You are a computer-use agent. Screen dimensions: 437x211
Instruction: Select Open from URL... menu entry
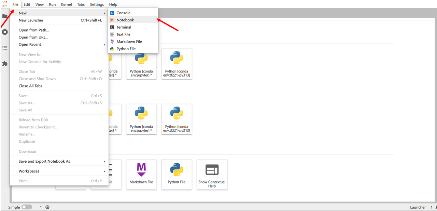point(59,37)
